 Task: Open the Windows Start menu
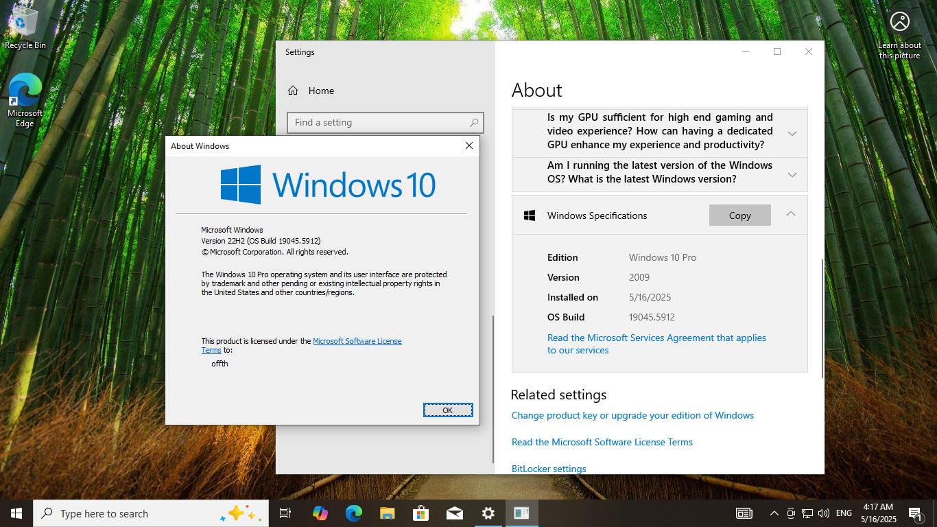pyautogui.click(x=16, y=513)
